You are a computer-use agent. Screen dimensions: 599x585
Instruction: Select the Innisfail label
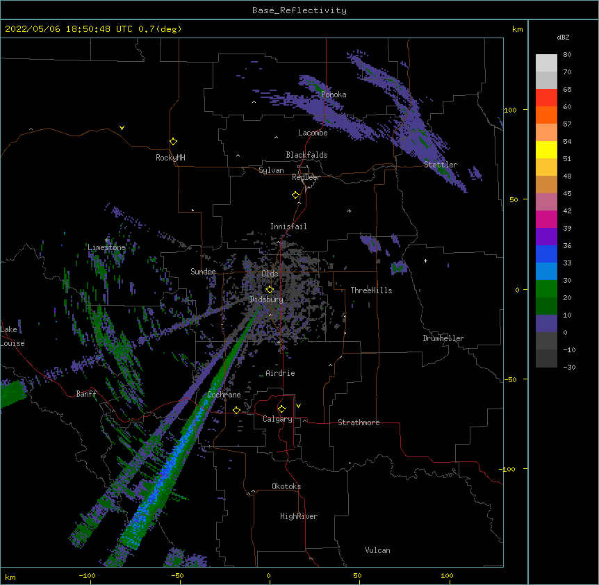pyautogui.click(x=288, y=226)
